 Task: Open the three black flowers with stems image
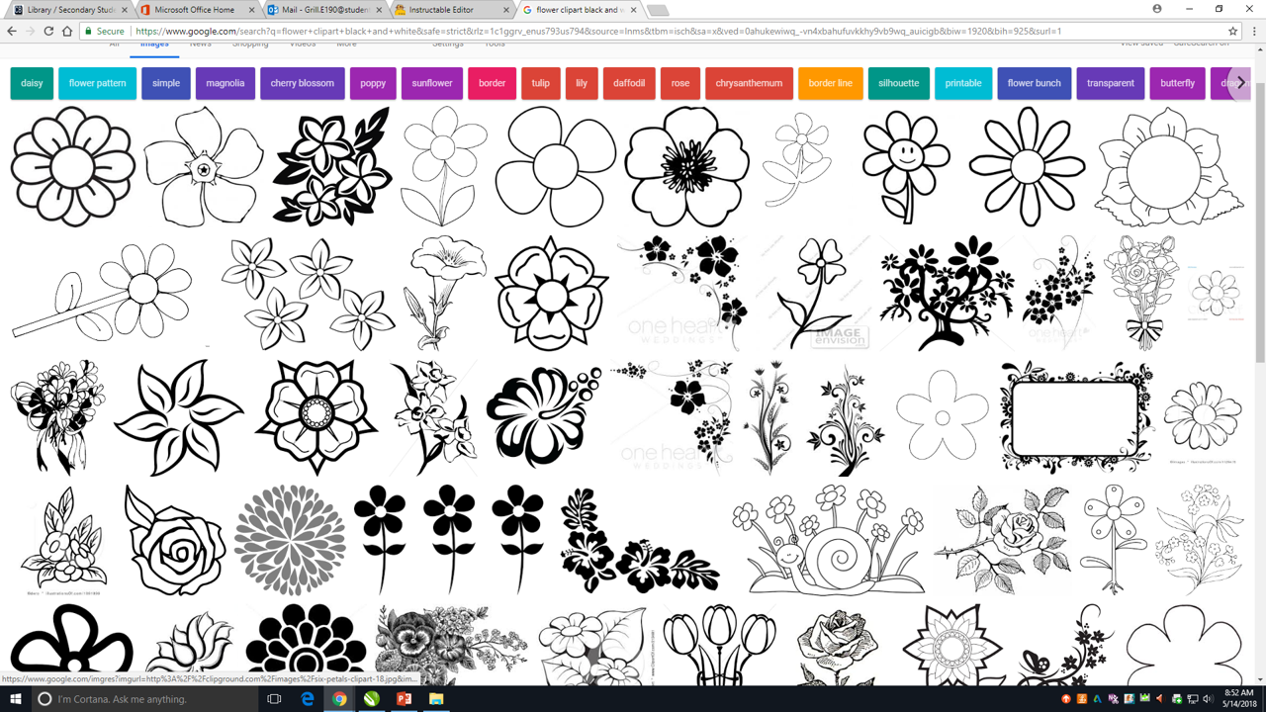click(x=449, y=539)
